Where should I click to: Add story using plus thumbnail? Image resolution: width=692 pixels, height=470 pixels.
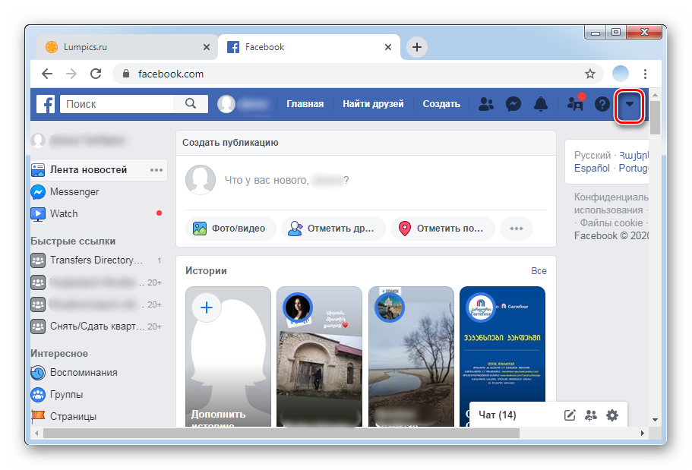click(207, 308)
